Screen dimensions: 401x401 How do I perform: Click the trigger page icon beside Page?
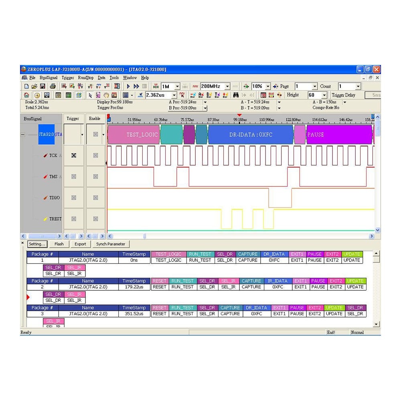click(276, 87)
